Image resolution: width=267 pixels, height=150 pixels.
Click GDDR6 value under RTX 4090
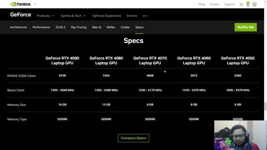[x=62, y=119]
